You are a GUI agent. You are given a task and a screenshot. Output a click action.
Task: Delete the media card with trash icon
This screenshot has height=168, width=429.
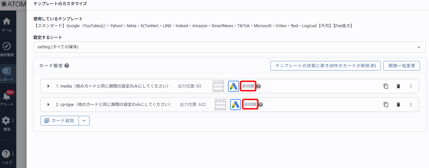click(398, 86)
